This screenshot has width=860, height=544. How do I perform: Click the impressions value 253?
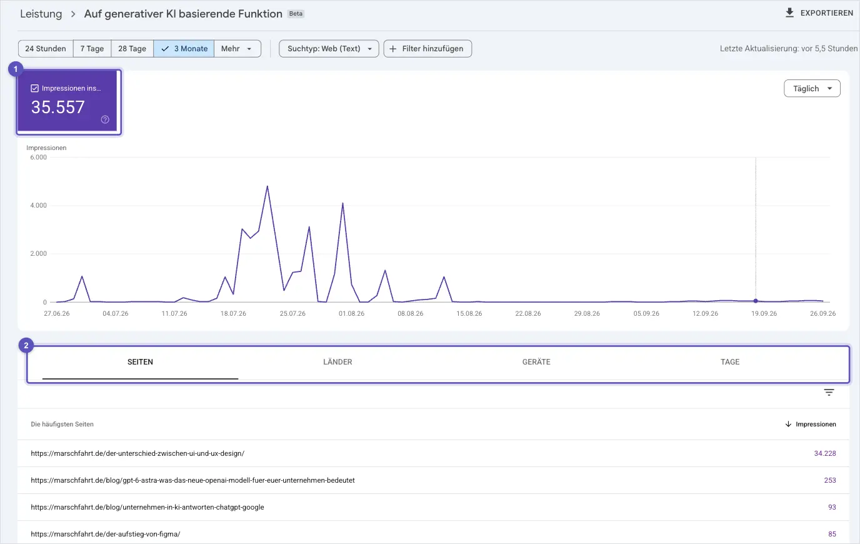coord(830,480)
